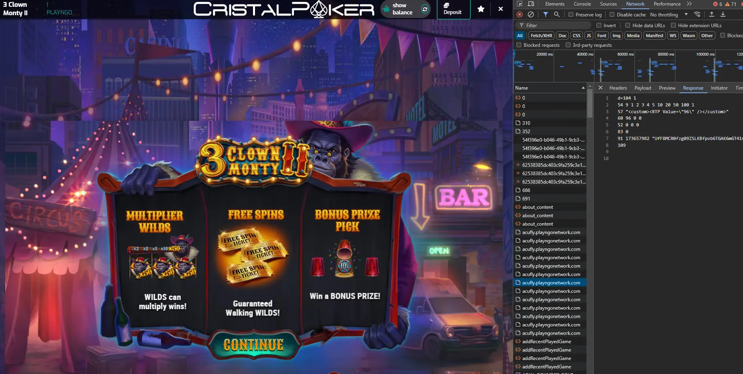The image size is (743, 374).
Task: Select request named 310
Action: pos(550,123)
